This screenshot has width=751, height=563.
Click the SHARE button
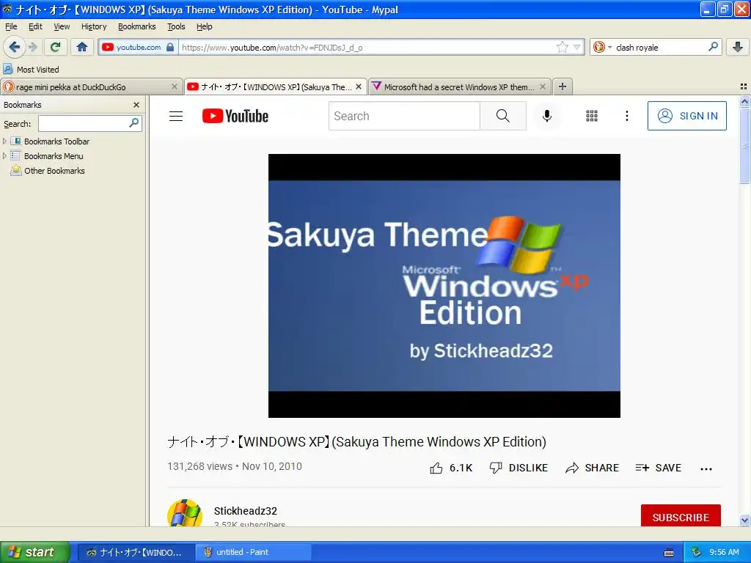(x=592, y=468)
